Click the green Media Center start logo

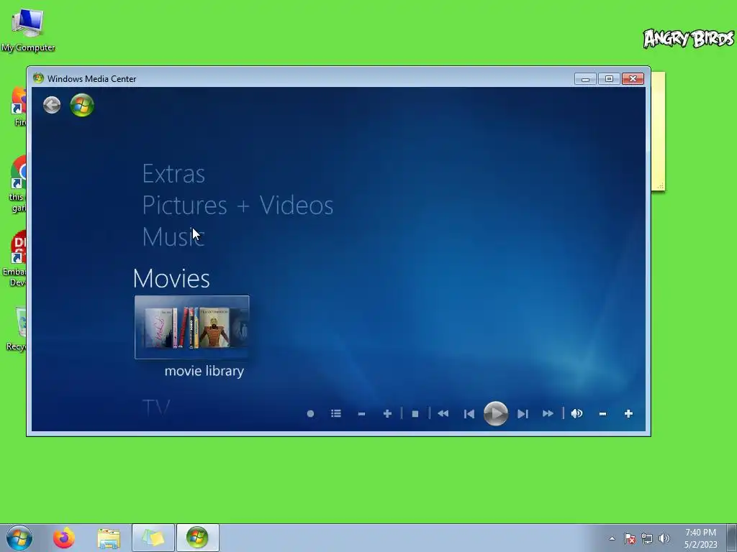pos(82,105)
